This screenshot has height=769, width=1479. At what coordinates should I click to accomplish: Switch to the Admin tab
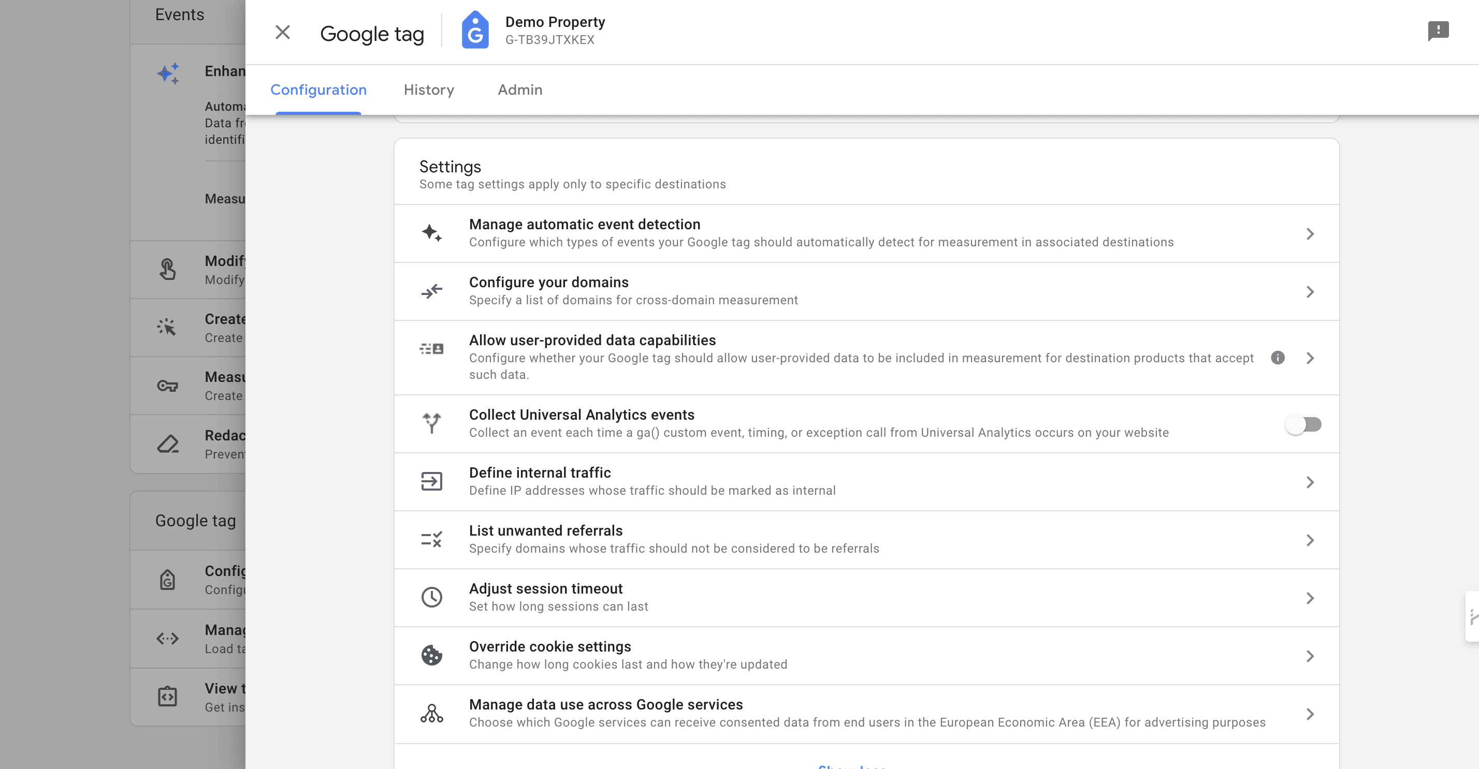[520, 90]
